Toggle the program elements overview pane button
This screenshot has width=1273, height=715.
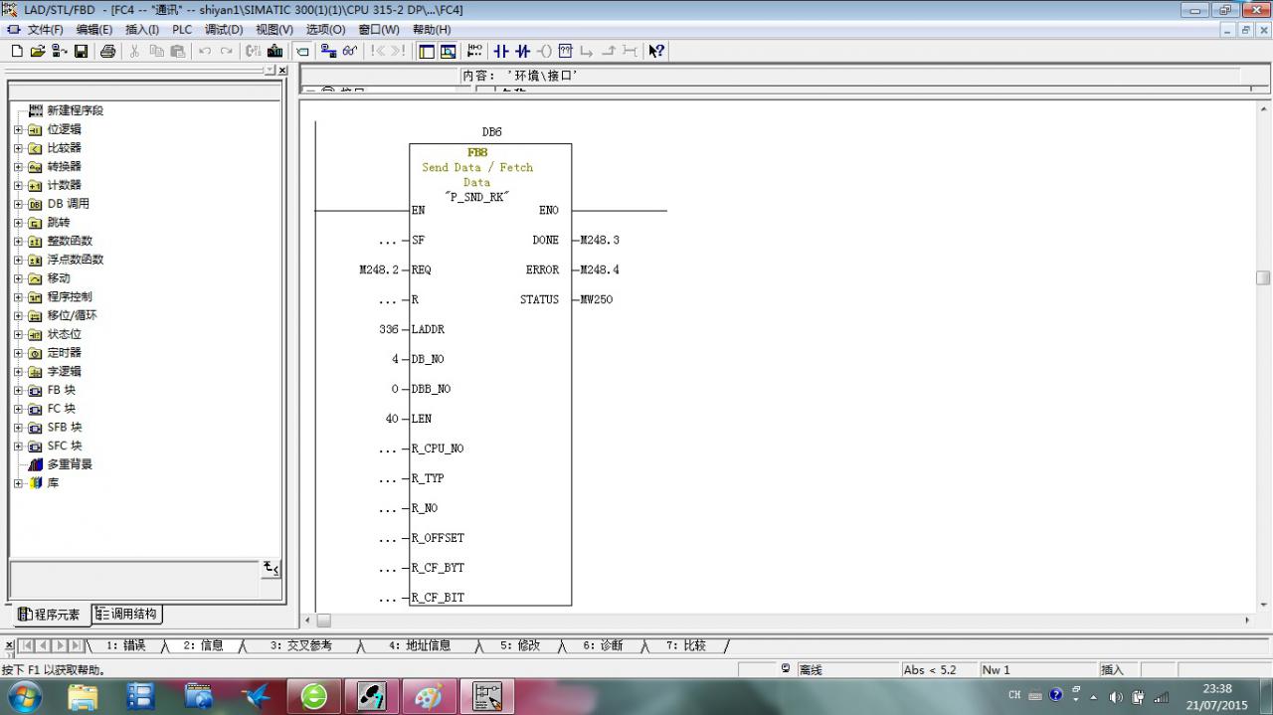[427, 51]
